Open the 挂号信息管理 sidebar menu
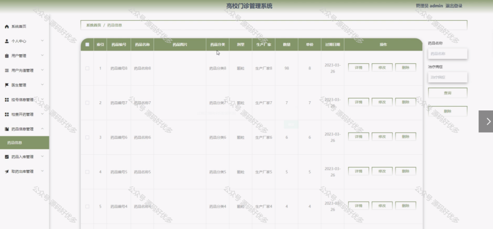Screen dimensions: 493x229 tap(25, 99)
